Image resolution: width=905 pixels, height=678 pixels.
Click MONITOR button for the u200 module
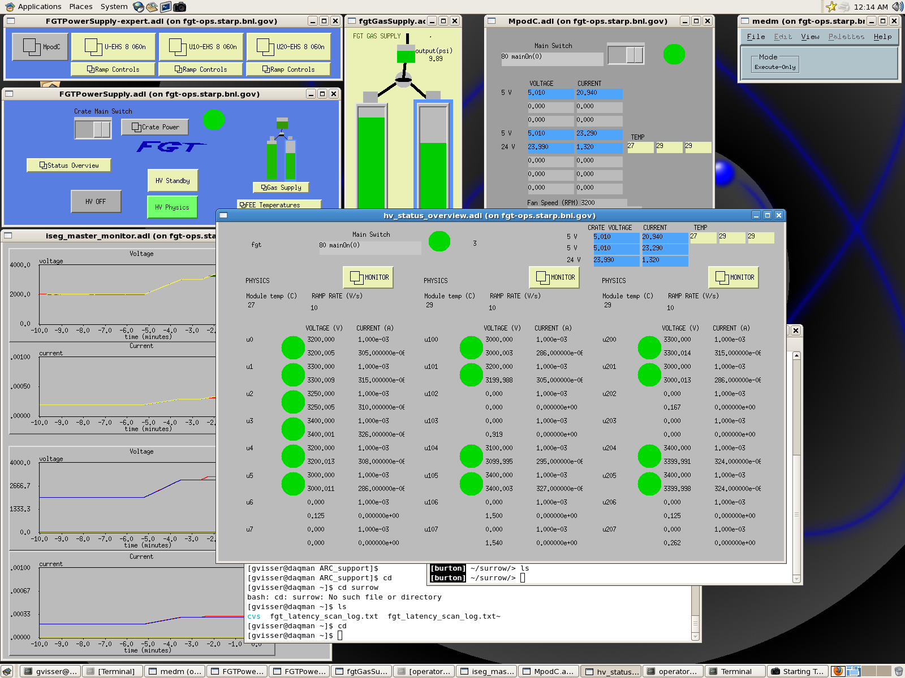pyautogui.click(x=734, y=277)
